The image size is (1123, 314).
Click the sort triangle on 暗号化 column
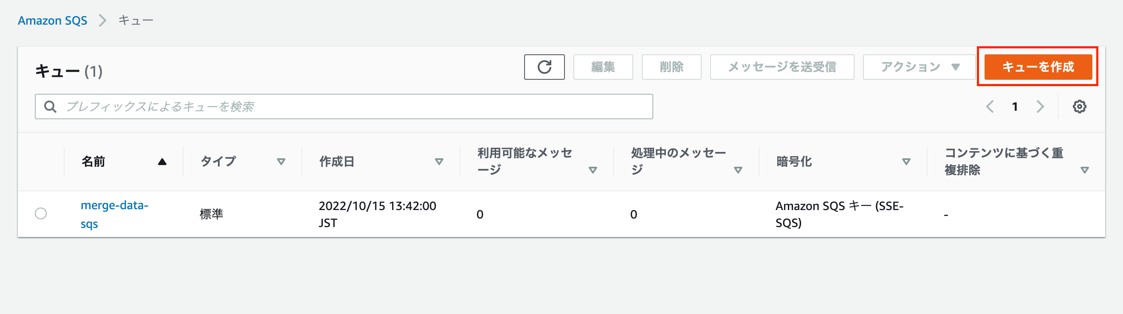pyautogui.click(x=906, y=162)
